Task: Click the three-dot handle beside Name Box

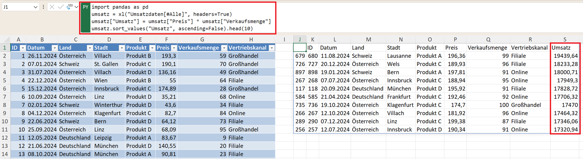Action: coord(44,7)
